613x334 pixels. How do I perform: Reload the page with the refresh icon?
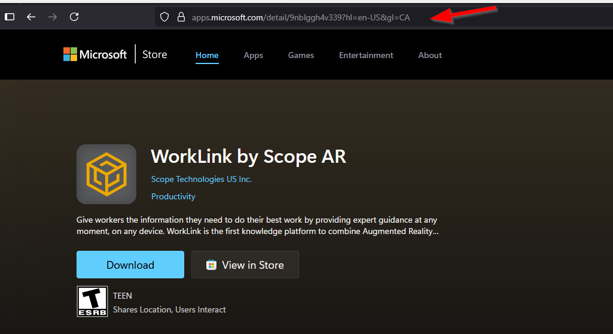74,17
